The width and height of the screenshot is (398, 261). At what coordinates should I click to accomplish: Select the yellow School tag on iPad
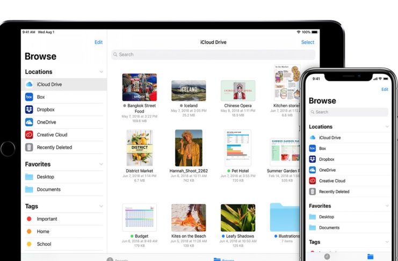coord(29,244)
